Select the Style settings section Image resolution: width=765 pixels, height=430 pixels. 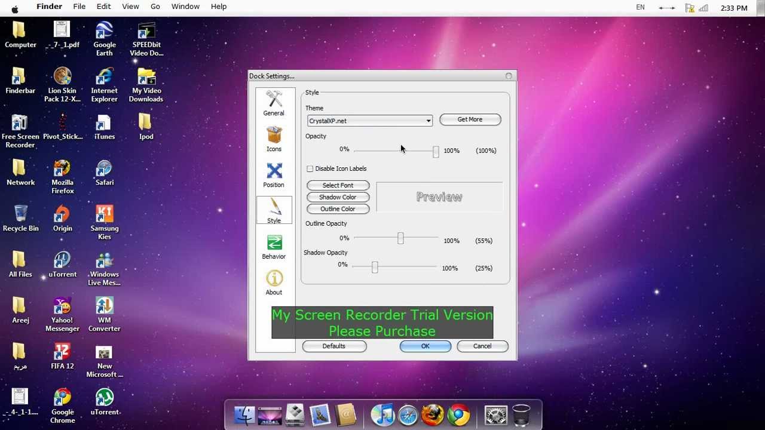pos(274,210)
